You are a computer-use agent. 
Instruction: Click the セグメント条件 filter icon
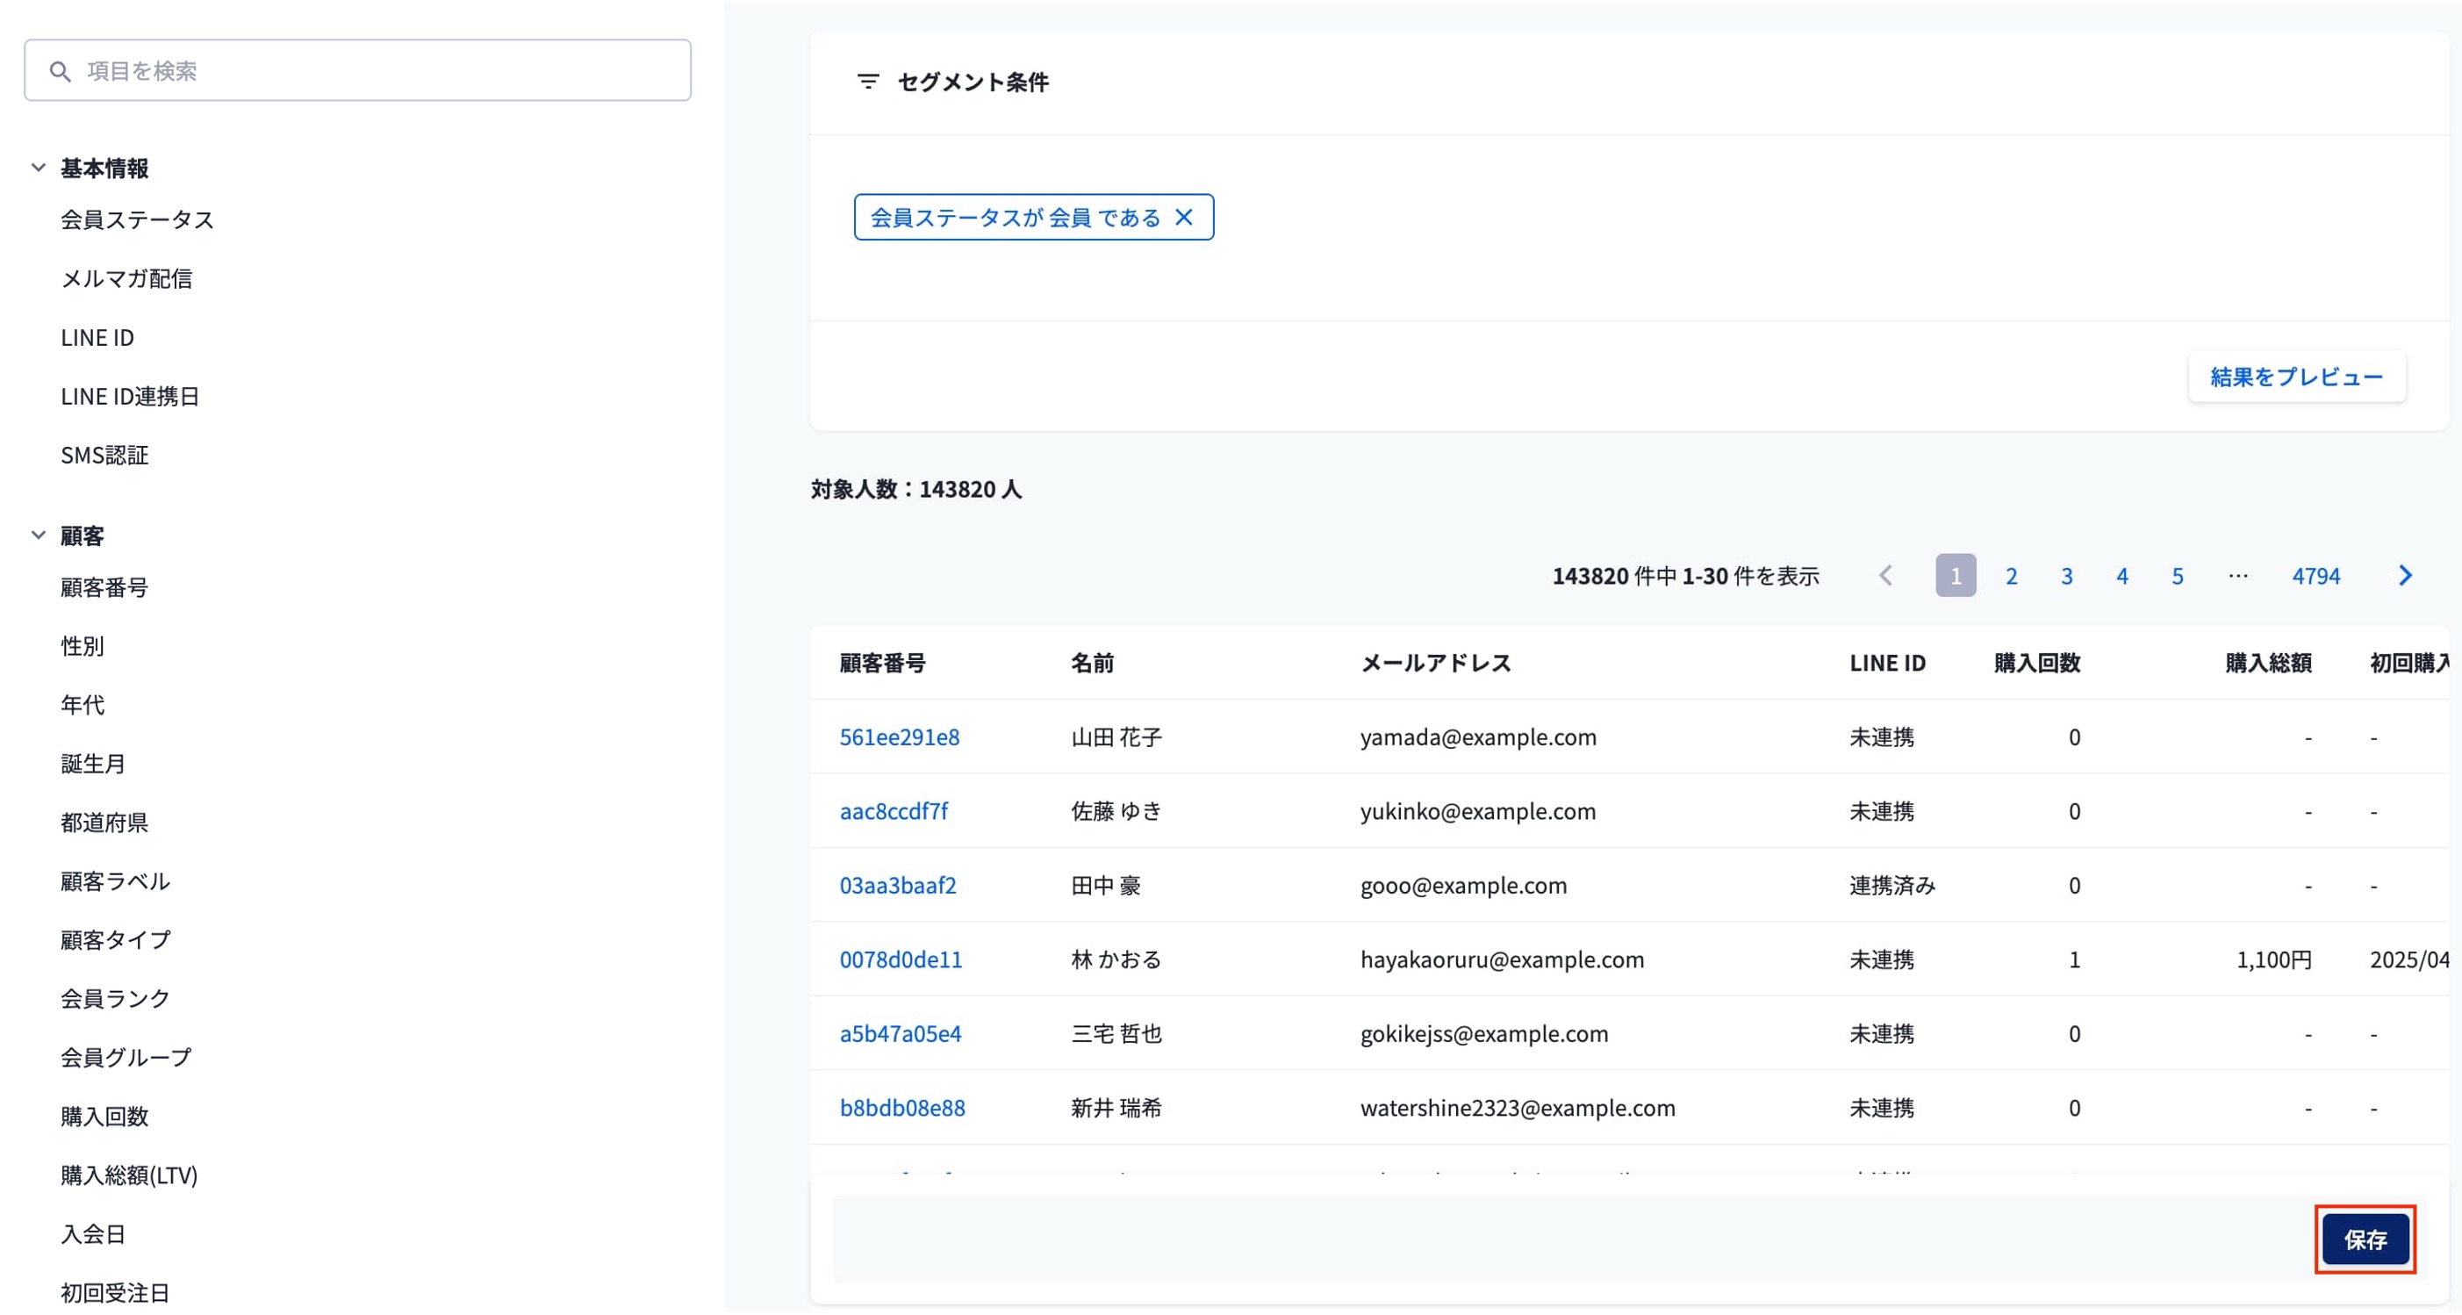[867, 83]
